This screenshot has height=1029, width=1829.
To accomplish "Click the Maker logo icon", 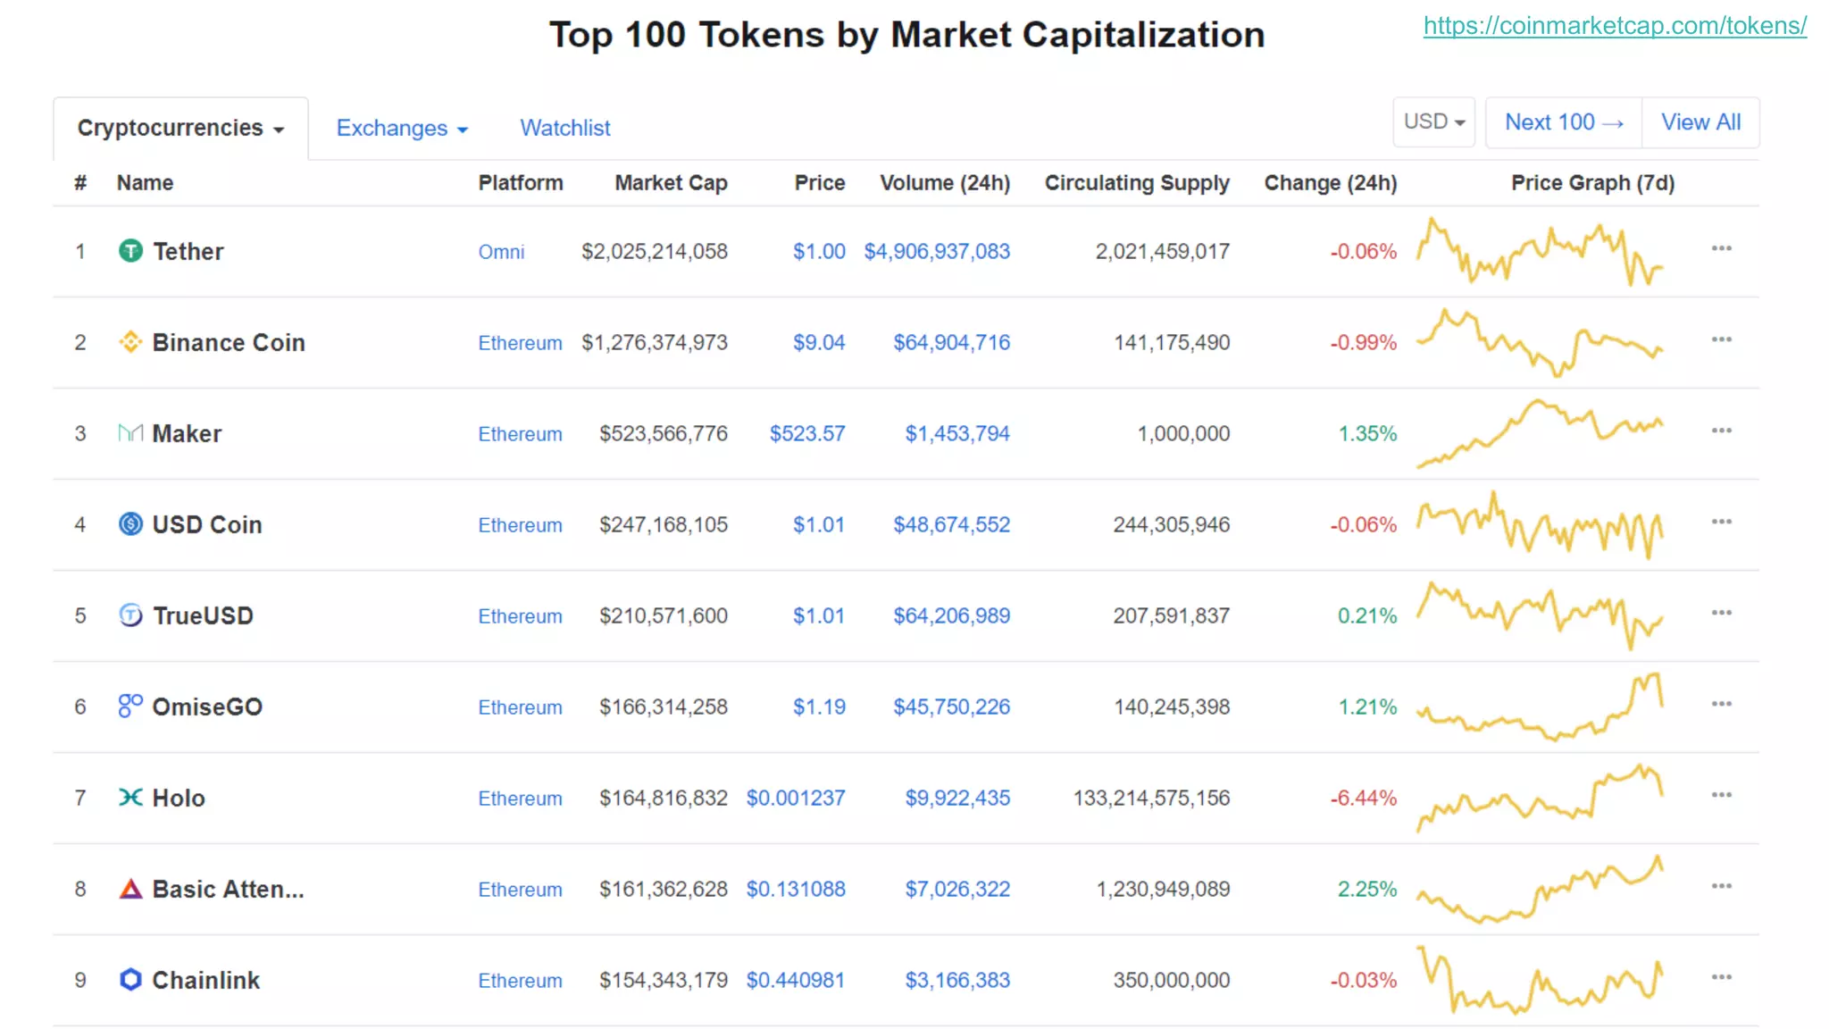I will 130,433.
